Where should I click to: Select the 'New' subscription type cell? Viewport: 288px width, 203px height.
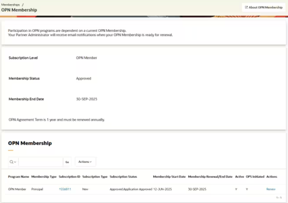coord(85,189)
